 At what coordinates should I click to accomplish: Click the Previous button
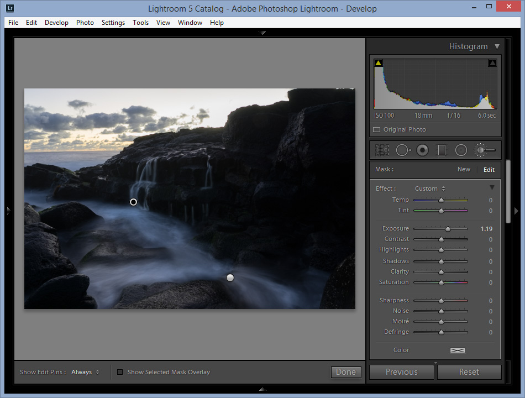[x=402, y=372]
